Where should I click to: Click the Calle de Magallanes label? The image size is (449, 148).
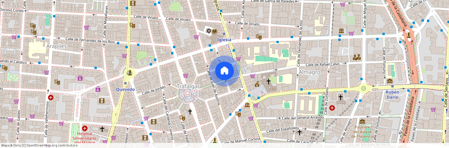point(106,21)
